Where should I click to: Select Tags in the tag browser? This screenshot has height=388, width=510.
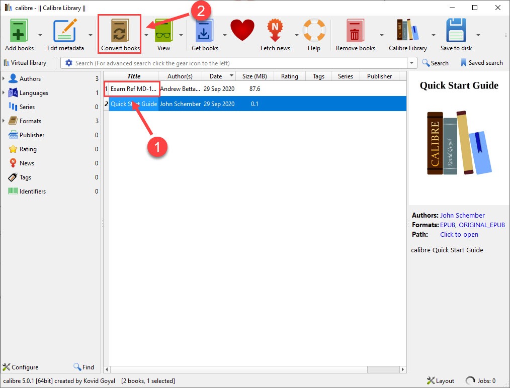coord(25,177)
